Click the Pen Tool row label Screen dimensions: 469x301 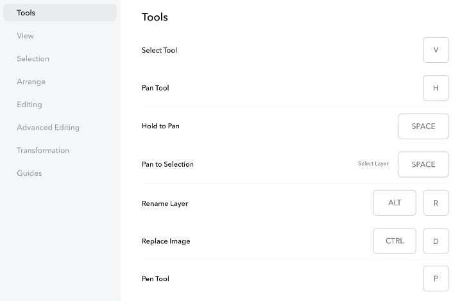[155, 279]
